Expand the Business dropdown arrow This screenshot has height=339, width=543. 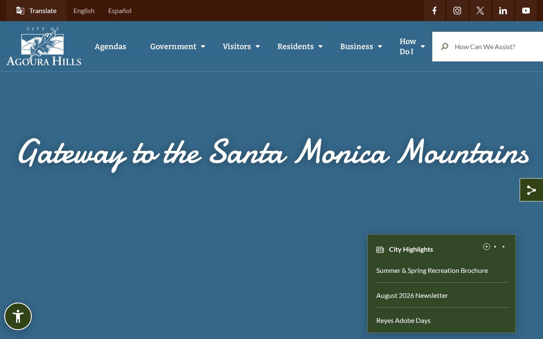380,47
